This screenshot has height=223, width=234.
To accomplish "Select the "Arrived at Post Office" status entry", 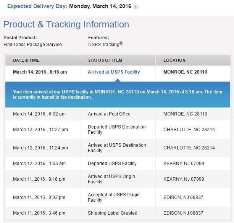I will point(109,114).
